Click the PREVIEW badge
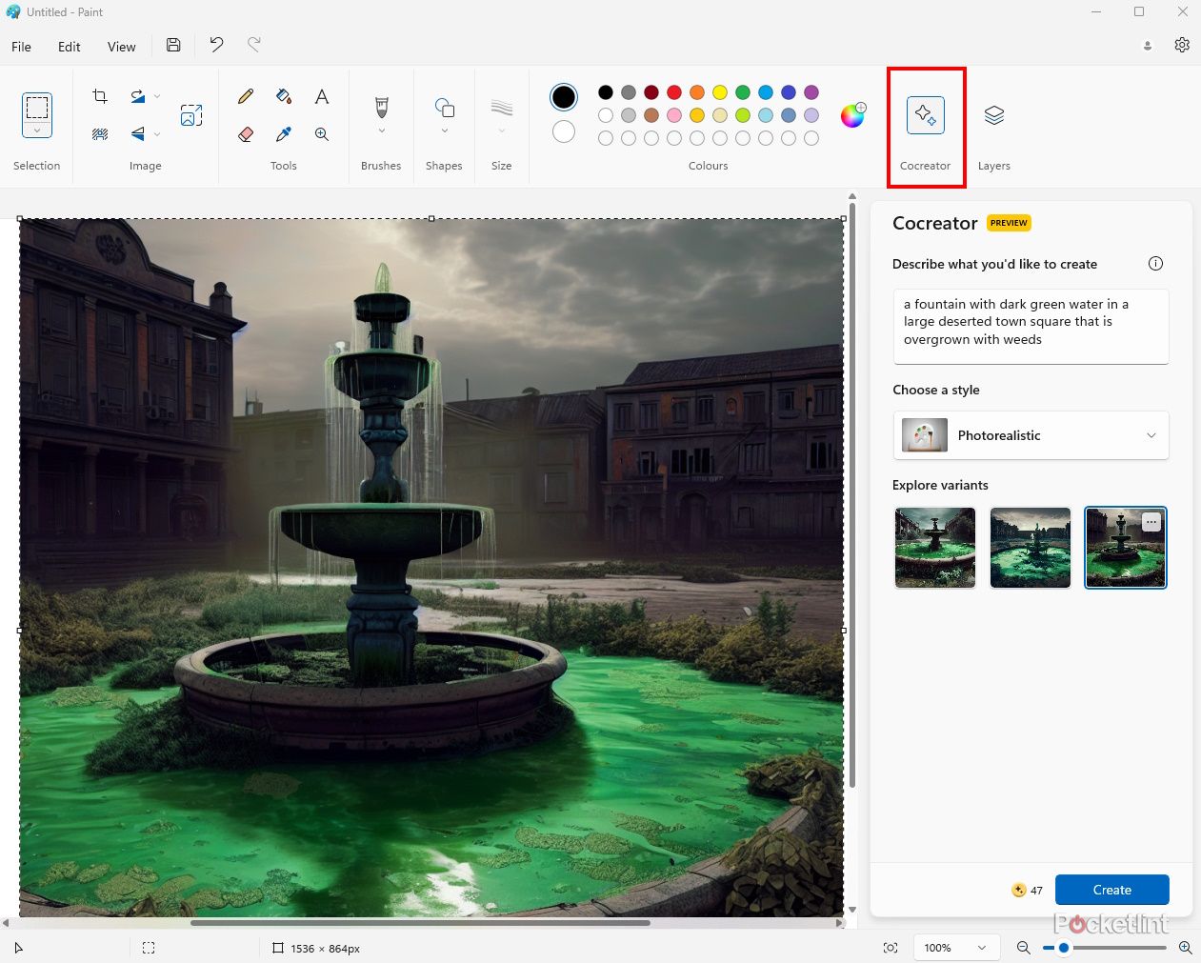1201x963 pixels. 1009,223
